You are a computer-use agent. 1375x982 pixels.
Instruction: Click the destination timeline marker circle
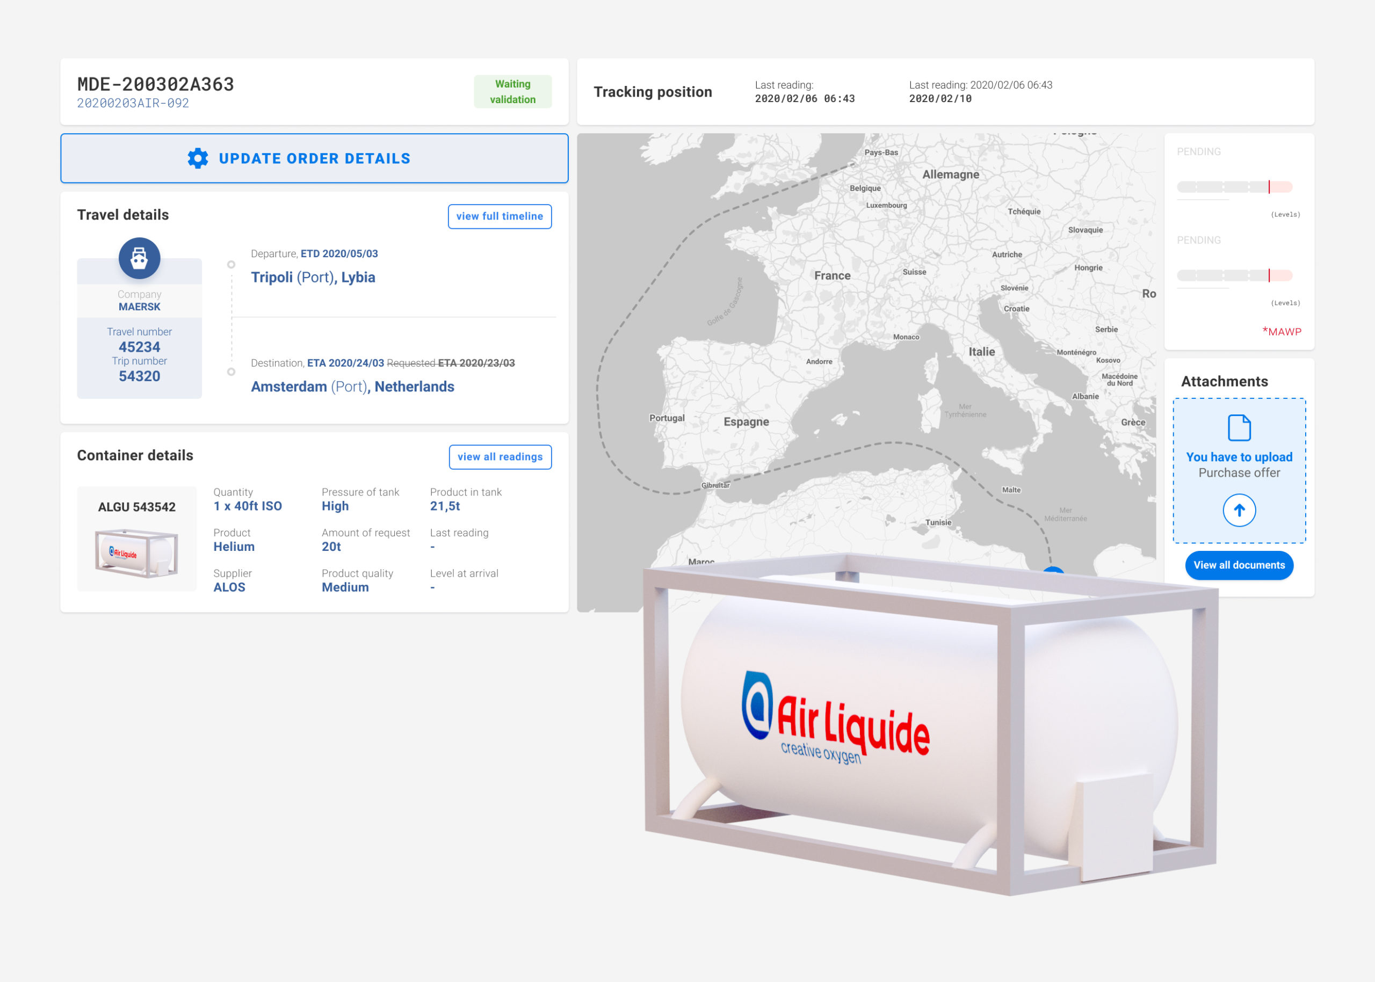point(231,372)
